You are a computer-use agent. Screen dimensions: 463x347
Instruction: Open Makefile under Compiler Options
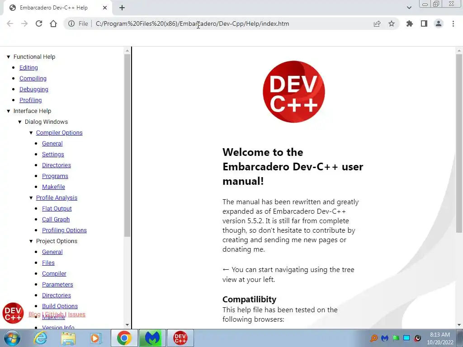point(53,187)
